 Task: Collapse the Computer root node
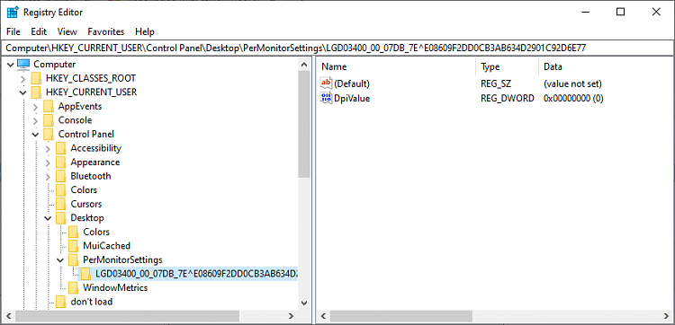pos(11,65)
